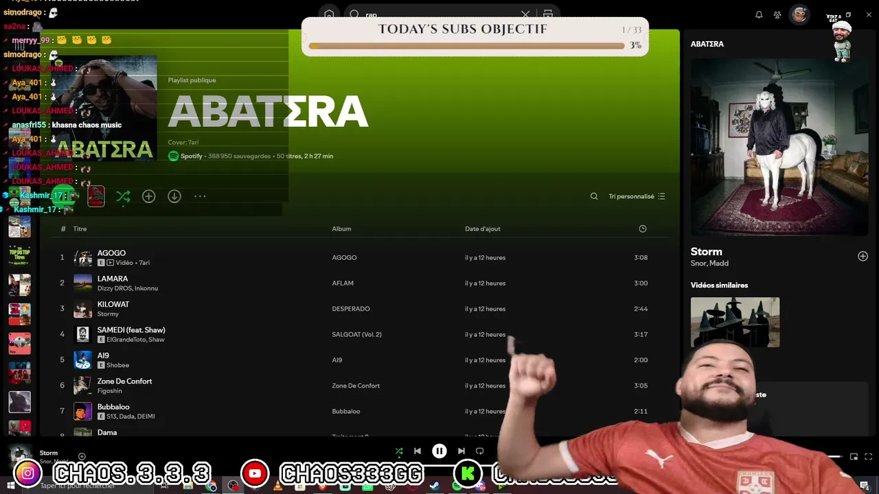Image resolution: width=879 pixels, height=494 pixels.
Task: Open more options for the playlist
Action: 200,196
